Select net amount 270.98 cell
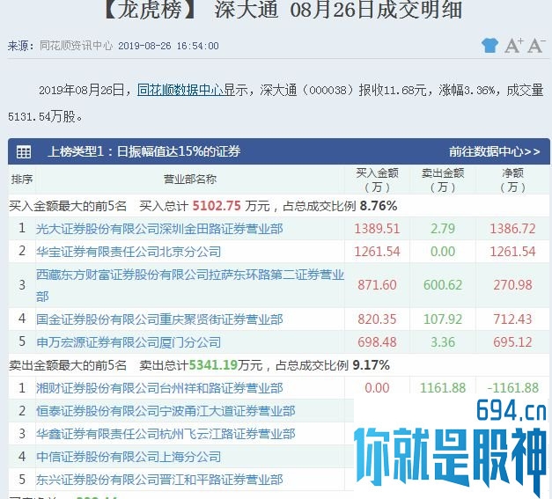 tap(512, 285)
